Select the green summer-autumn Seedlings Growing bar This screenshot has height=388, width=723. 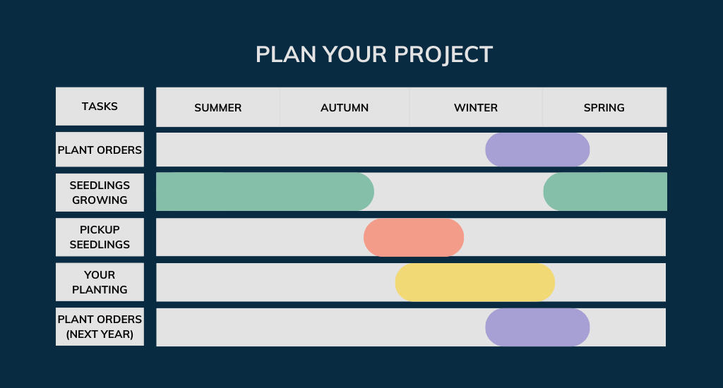click(264, 192)
